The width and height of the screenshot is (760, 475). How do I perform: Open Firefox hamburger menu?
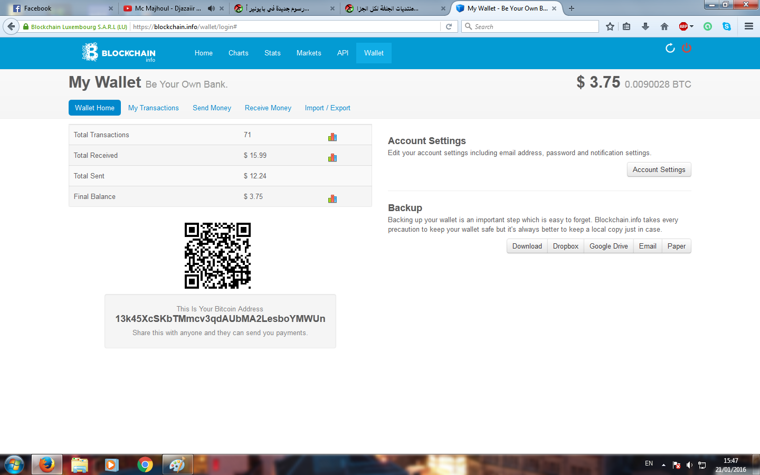748,26
